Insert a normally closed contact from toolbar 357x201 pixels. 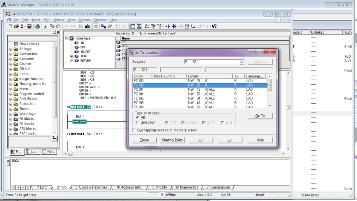(174, 26)
